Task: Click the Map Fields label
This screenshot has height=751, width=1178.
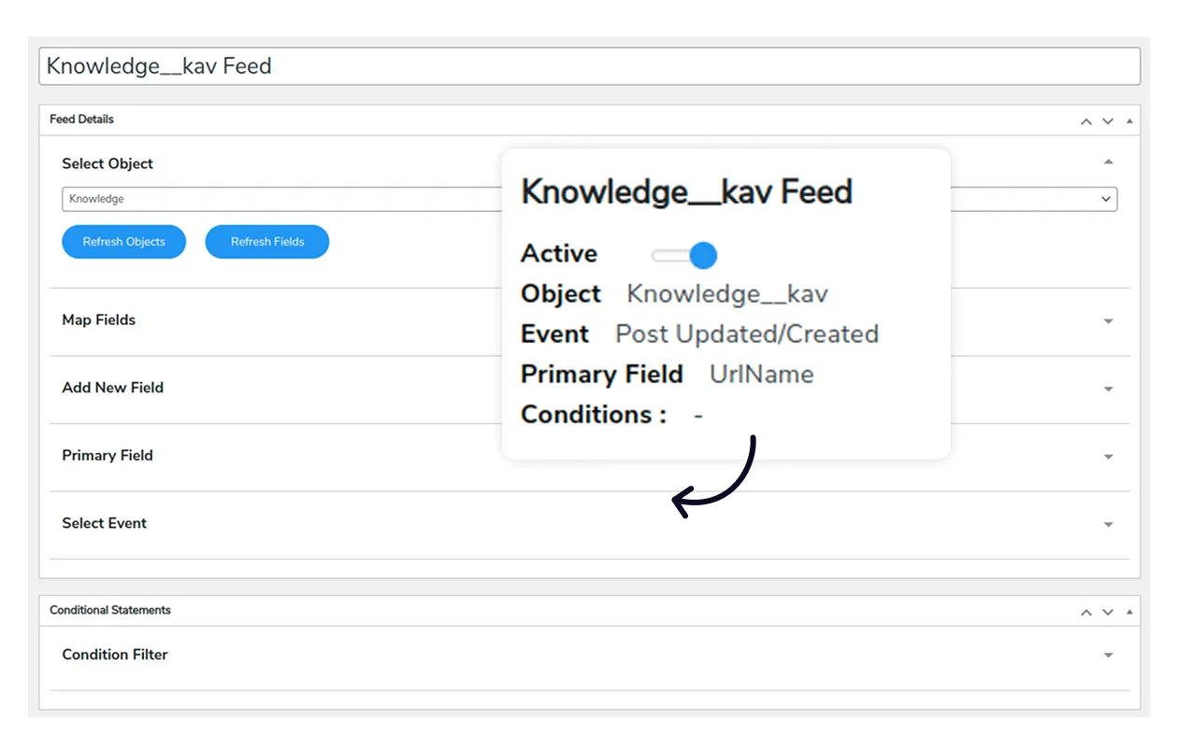Action: 99,319
